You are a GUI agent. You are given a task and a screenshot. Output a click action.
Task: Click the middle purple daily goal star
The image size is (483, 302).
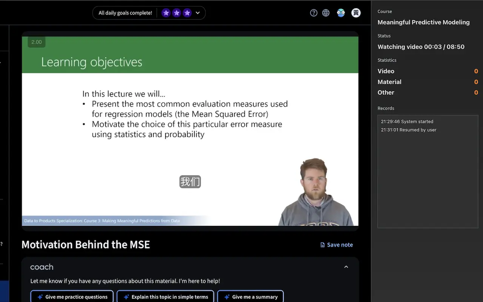[x=177, y=13]
